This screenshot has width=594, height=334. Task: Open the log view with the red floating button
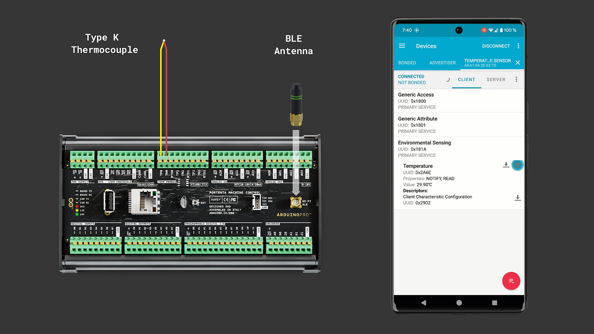[511, 281]
